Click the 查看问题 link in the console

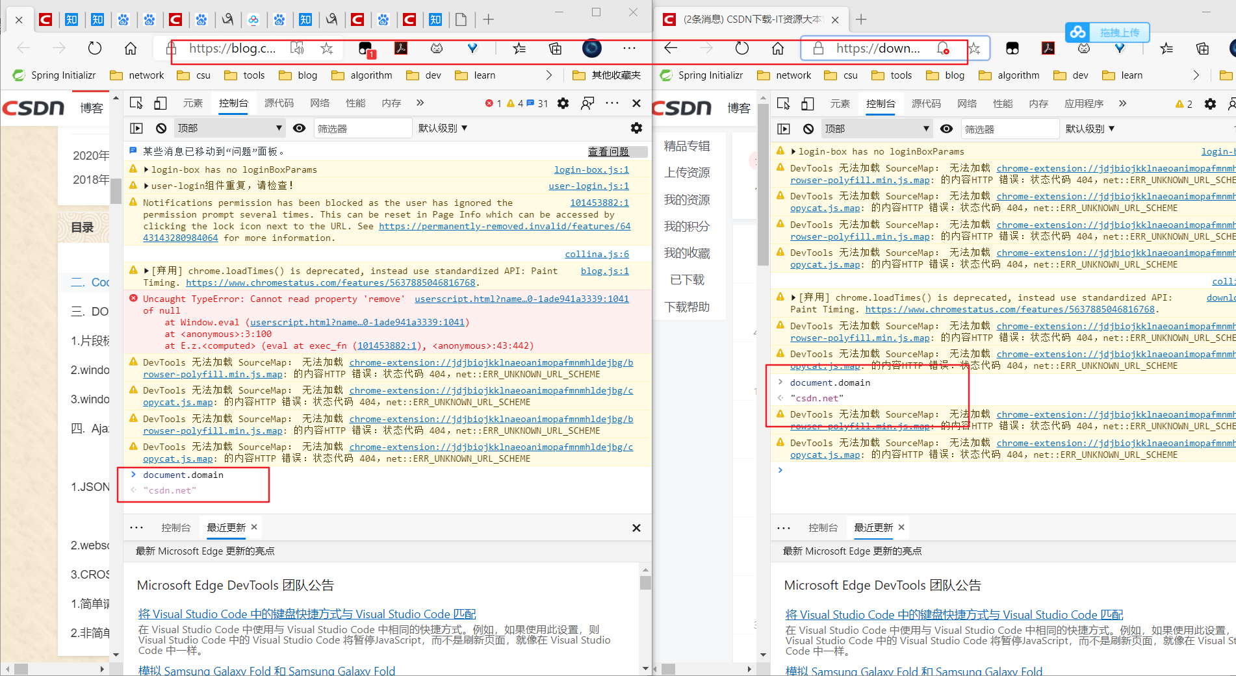pyautogui.click(x=607, y=151)
